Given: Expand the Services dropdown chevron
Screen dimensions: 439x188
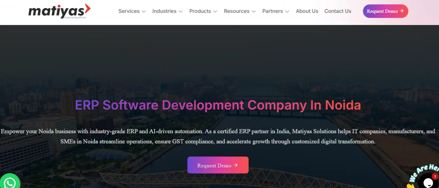Looking at the screenshot, I should 144,12.
